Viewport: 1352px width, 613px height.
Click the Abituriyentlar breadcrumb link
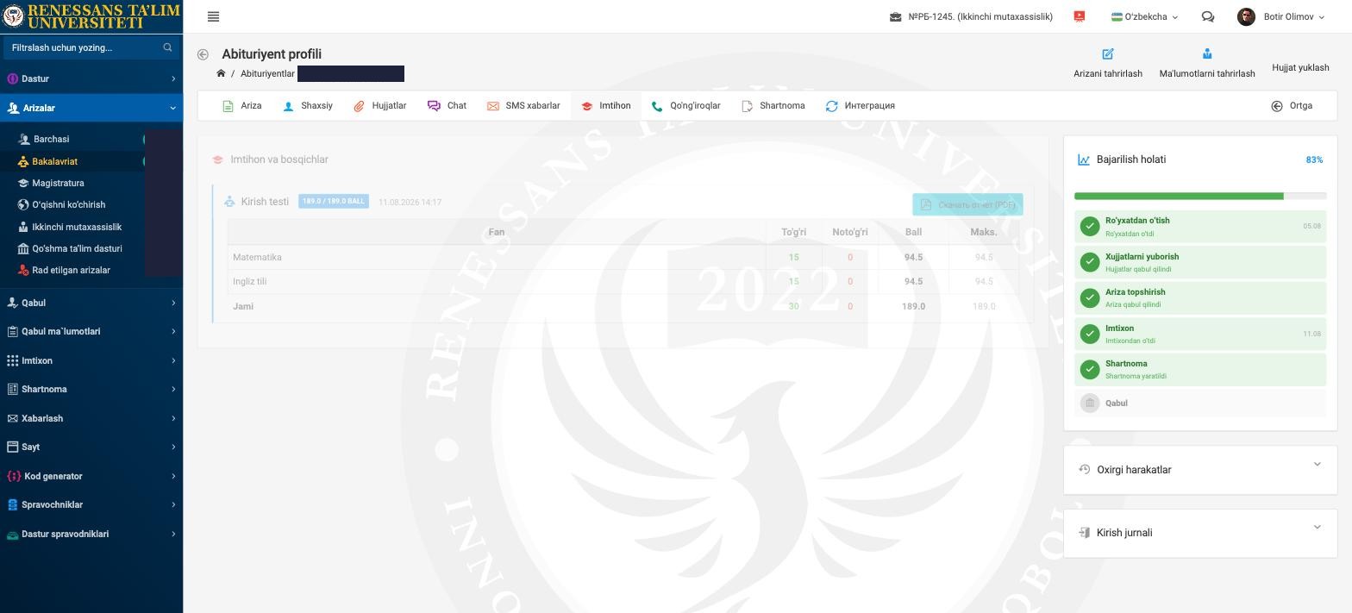click(x=267, y=74)
